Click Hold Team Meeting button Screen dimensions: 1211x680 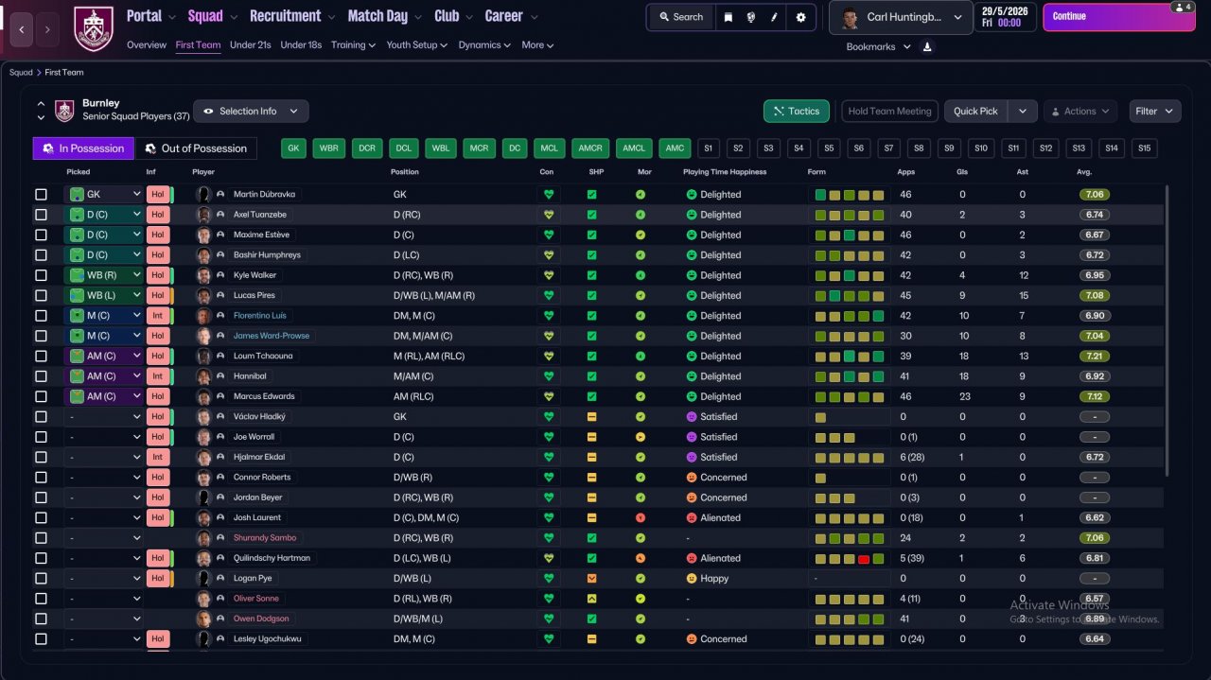coord(889,112)
